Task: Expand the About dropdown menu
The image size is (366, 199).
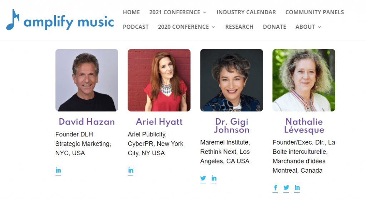Action: pyautogui.click(x=308, y=27)
